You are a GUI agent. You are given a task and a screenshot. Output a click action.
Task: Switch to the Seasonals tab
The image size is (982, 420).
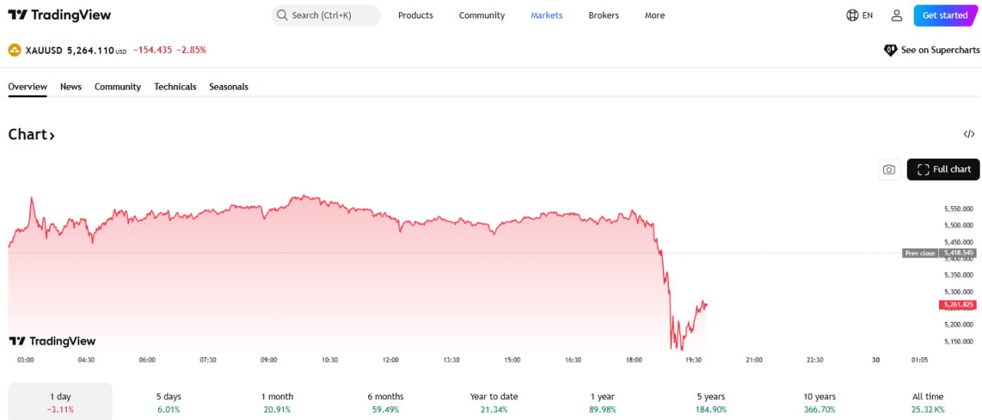pos(229,87)
